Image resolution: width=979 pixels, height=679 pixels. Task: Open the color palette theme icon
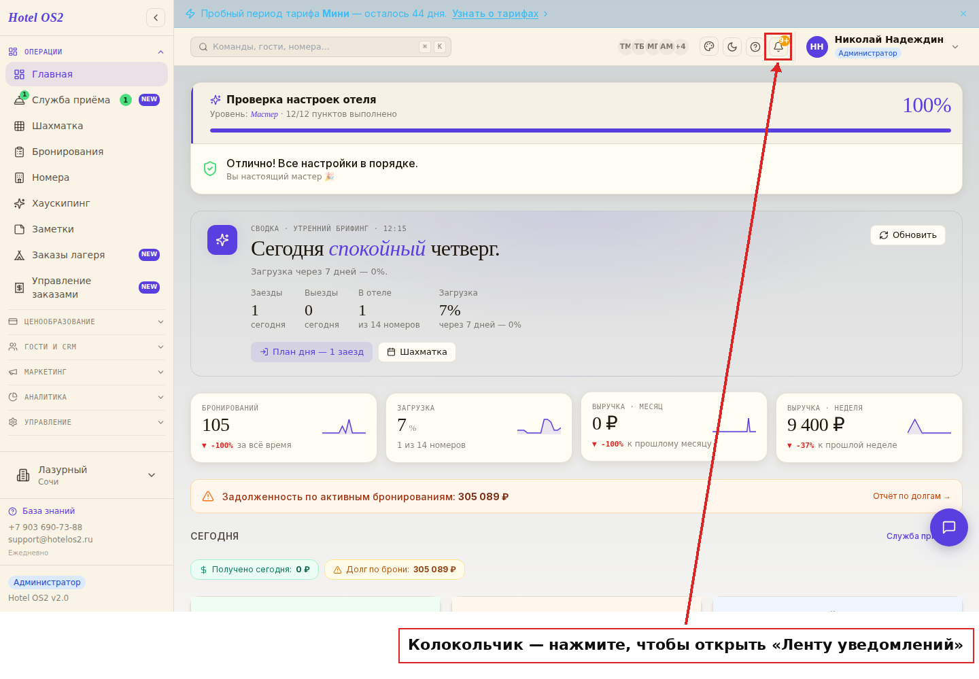(x=709, y=47)
